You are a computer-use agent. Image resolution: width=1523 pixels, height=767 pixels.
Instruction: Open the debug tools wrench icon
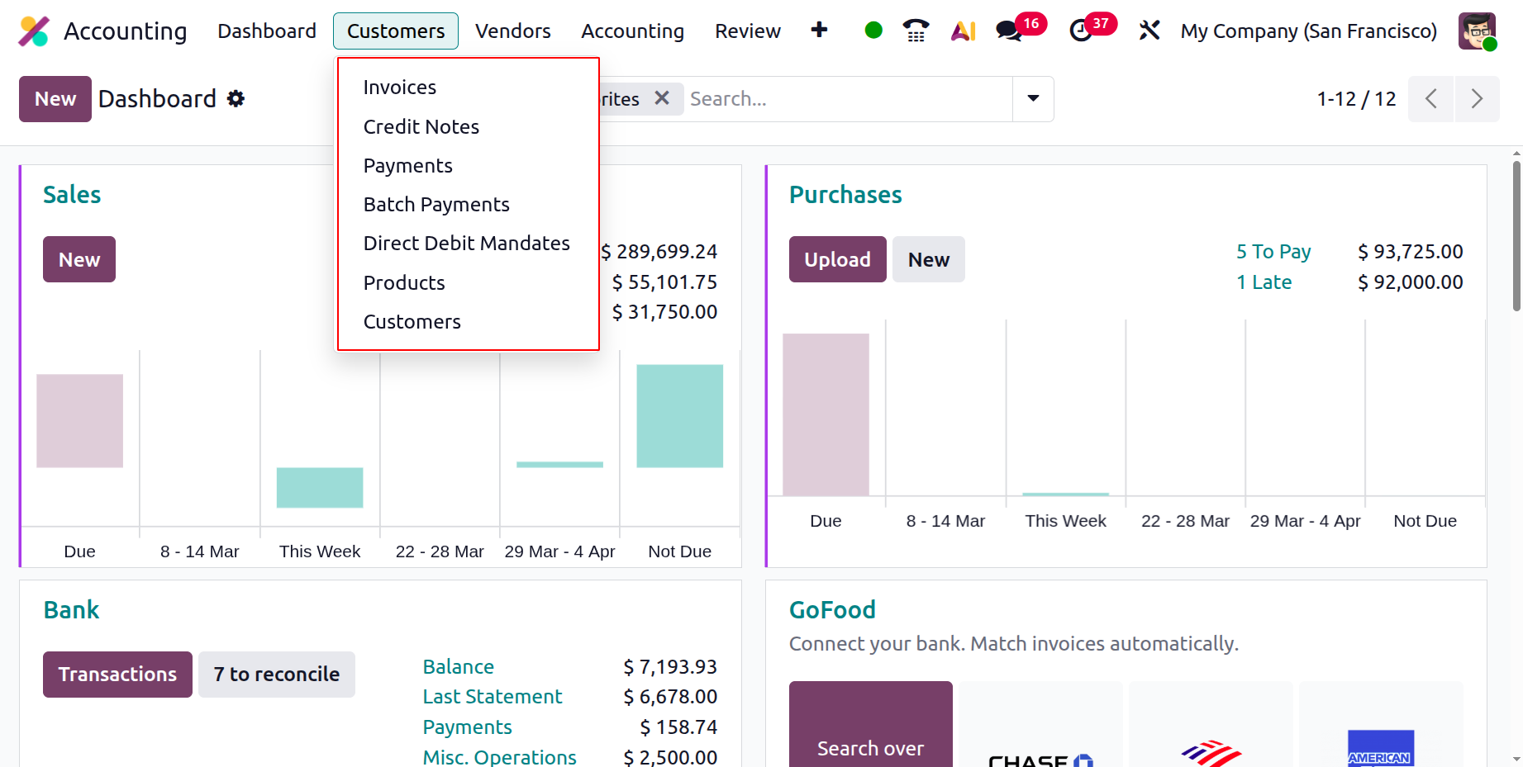coord(1149,31)
